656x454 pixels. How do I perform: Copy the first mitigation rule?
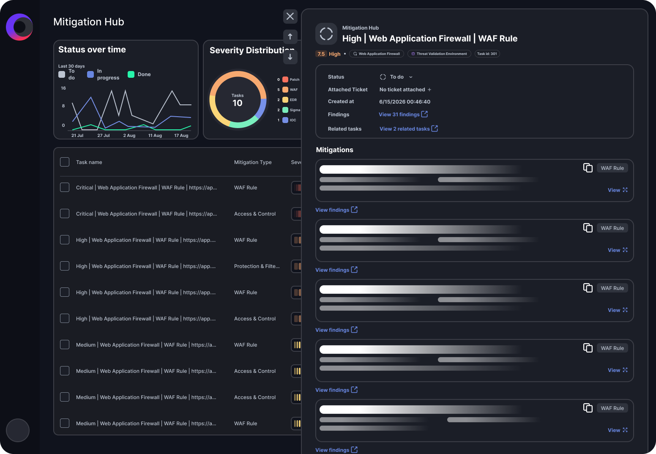pos(588,168)
